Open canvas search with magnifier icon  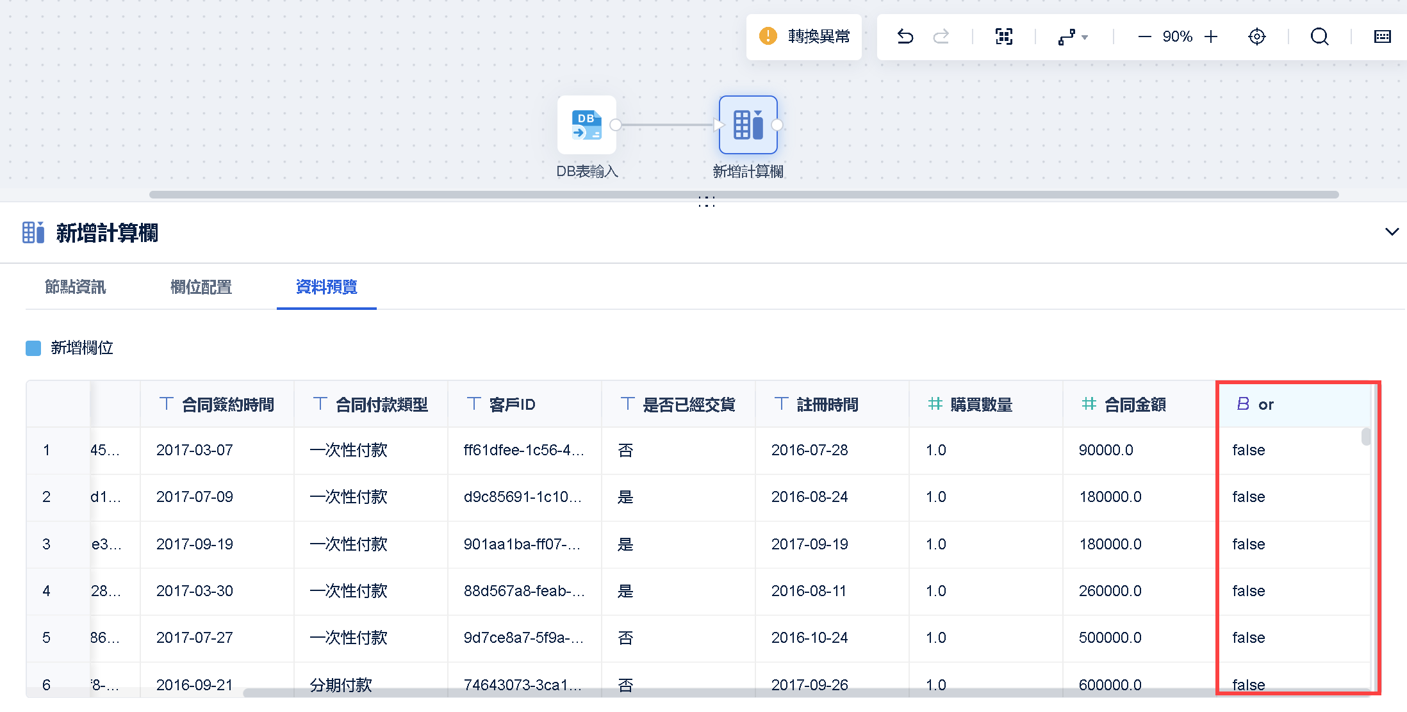(x=1319, y=36)
